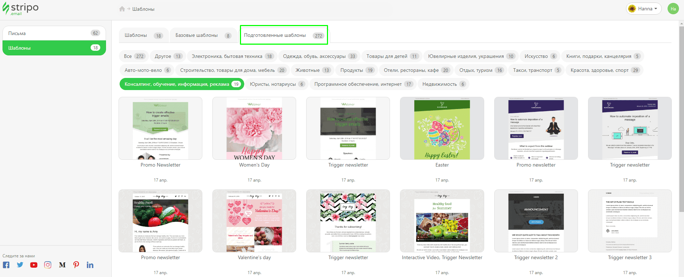This screenshot has width=684, height=277.
Task: Go to home via breadcrumb house icon
Action: click(122, 9)
